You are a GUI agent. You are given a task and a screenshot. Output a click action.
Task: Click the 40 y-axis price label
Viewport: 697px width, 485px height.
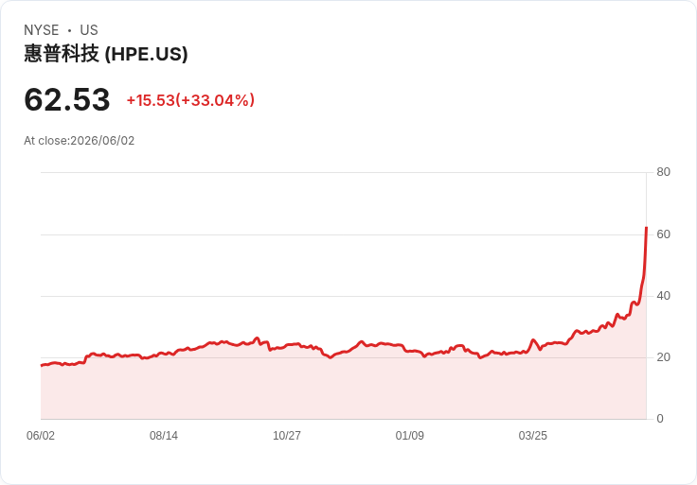(663, 296)
